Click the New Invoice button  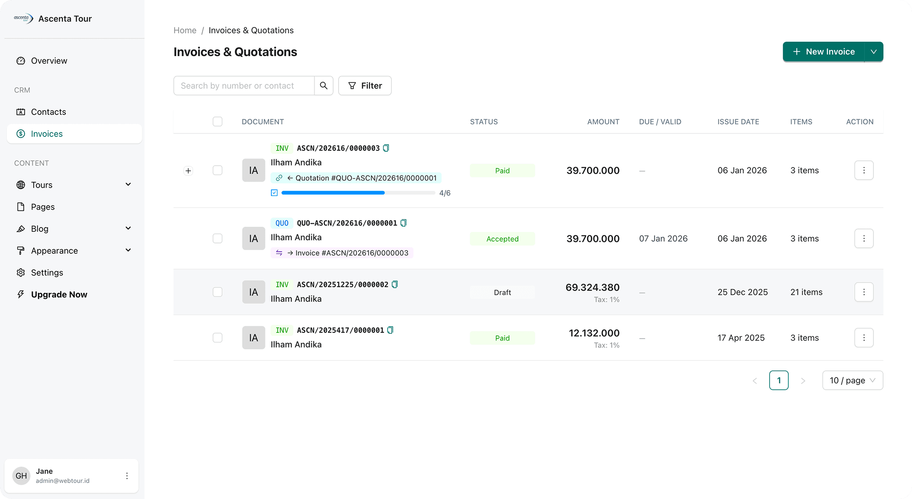pos(826,51)
